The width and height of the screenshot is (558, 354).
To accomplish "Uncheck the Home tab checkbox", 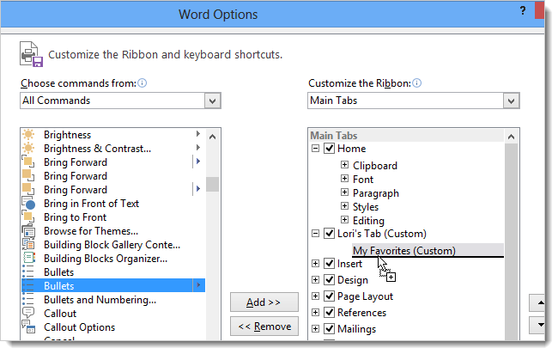I will (329, 148).
